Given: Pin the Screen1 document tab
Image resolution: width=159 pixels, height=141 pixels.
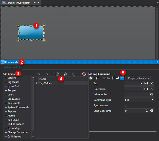Looking at the screenshot, I should coord(35,2).
